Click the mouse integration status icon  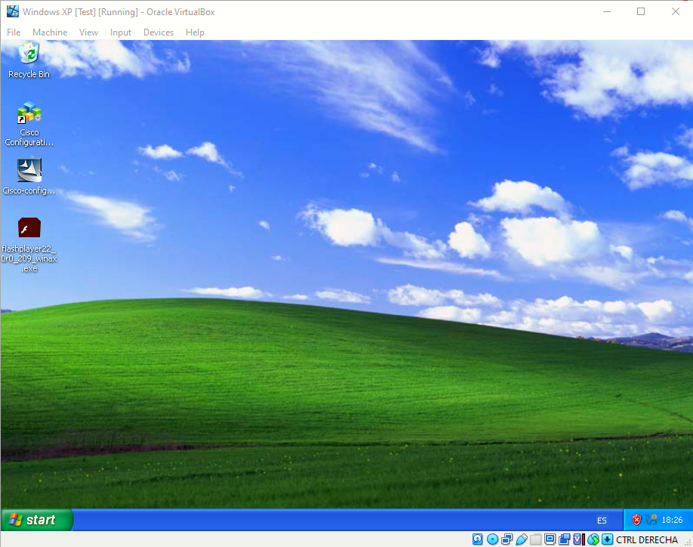pos(593,539)
